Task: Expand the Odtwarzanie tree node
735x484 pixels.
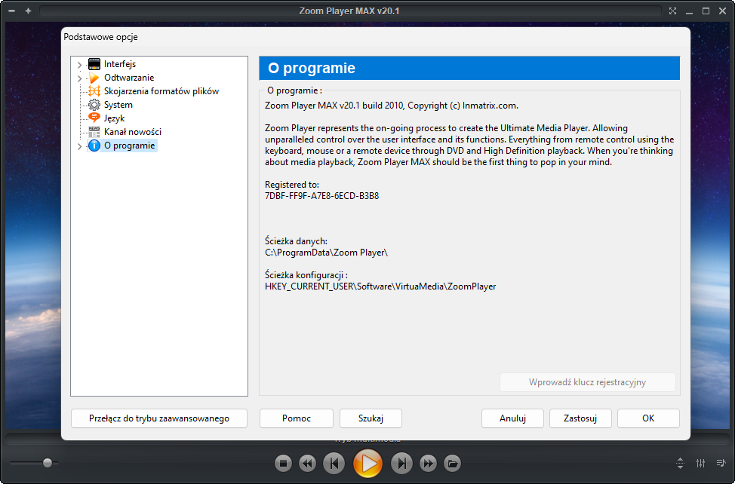Action: (79, 78)
